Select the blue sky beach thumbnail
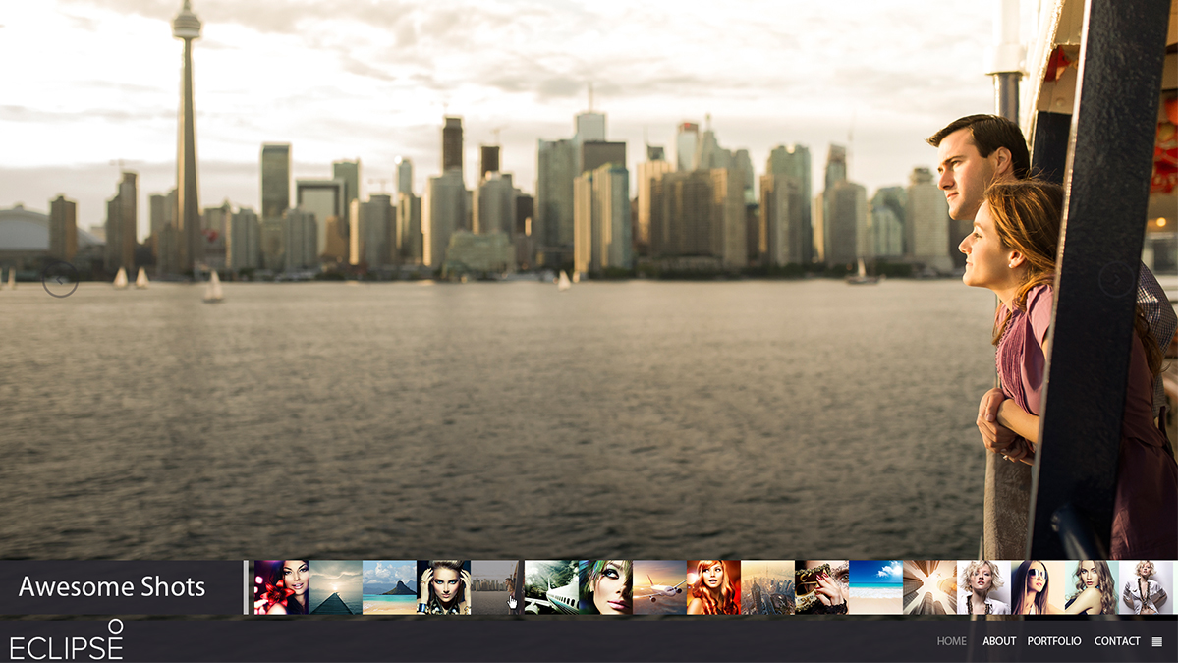The width and height of the screenshot is (1179, 663). [x=876, y=584]
